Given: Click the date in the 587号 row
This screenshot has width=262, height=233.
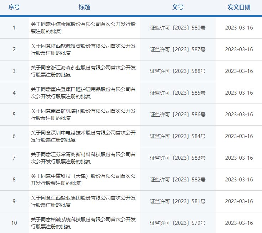Looking at the screenshot, I should coord(239,49).
